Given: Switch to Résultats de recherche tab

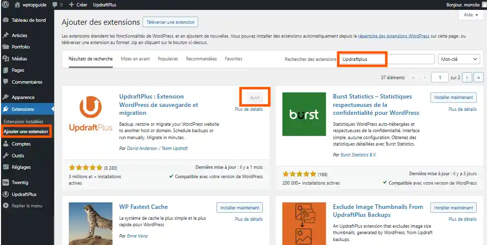Looking at the screenshot, I should (x=91, y=59).
